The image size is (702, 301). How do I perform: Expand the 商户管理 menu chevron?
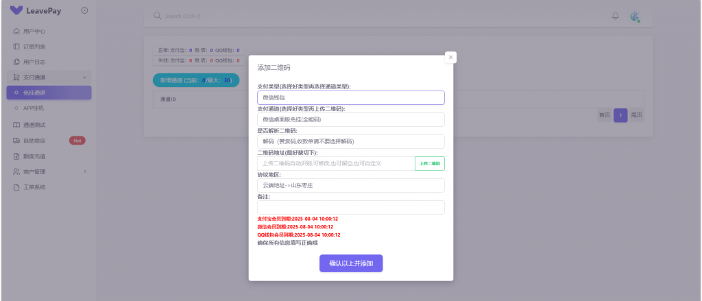click(x=85, y=171)
